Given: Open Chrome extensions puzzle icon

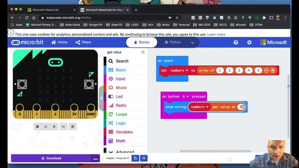Looking at the screenshot, I should [x=264, y=18].
